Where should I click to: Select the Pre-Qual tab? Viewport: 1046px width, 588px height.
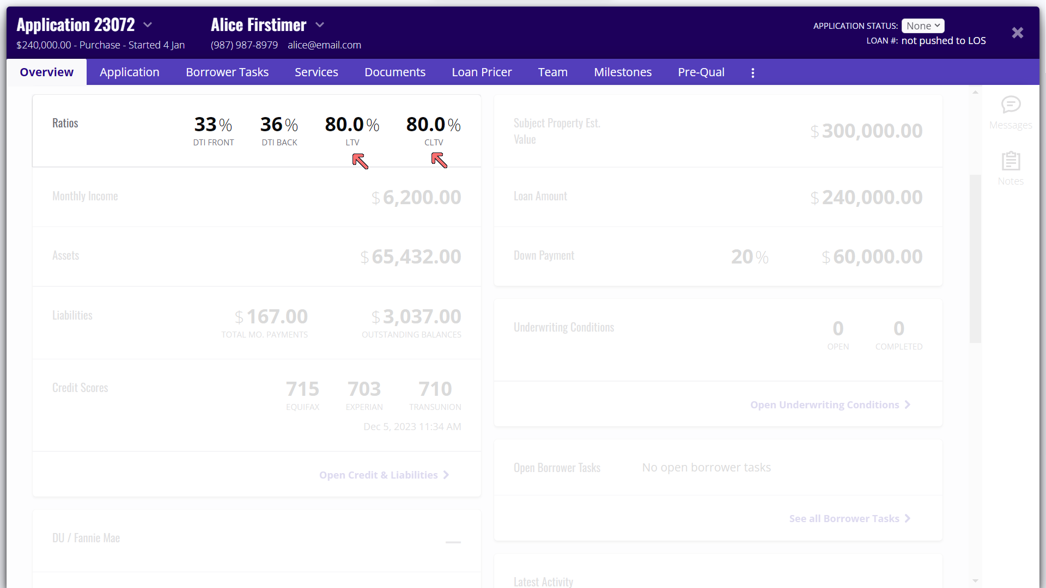click(x=701, y=72)
